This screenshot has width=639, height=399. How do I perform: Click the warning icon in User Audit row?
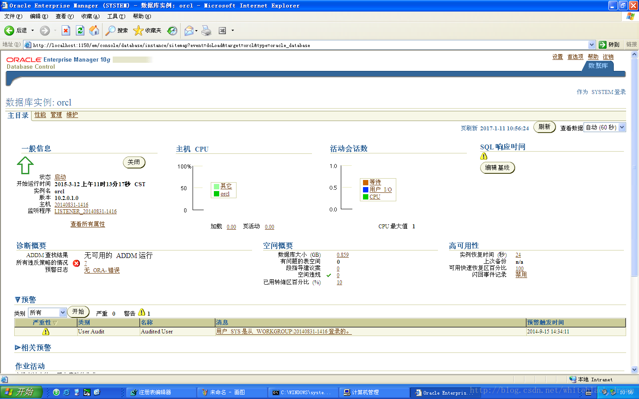pyautogui.click(x=46, y=332)
